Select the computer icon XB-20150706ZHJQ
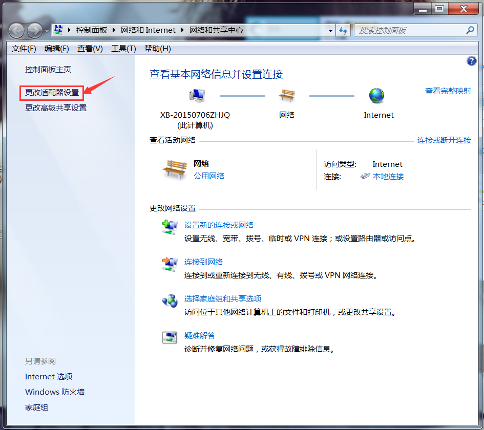The height and width of the screenshot is (430, 484). [197, 95]
